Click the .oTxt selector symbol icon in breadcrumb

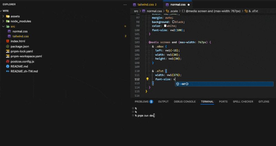pos(246,11)
